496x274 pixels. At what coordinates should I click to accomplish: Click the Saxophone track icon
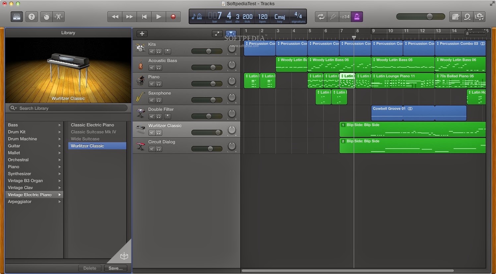(x=141, y=97)
